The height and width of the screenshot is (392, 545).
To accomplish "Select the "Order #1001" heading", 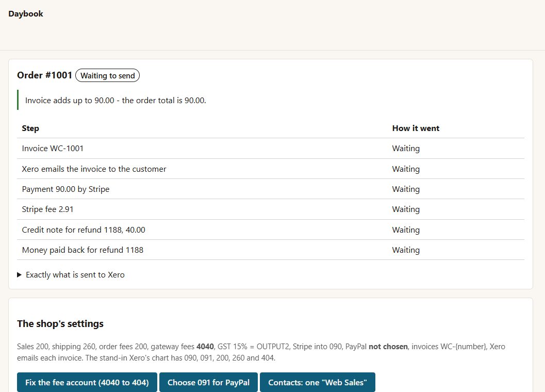I will click(44, 75).
